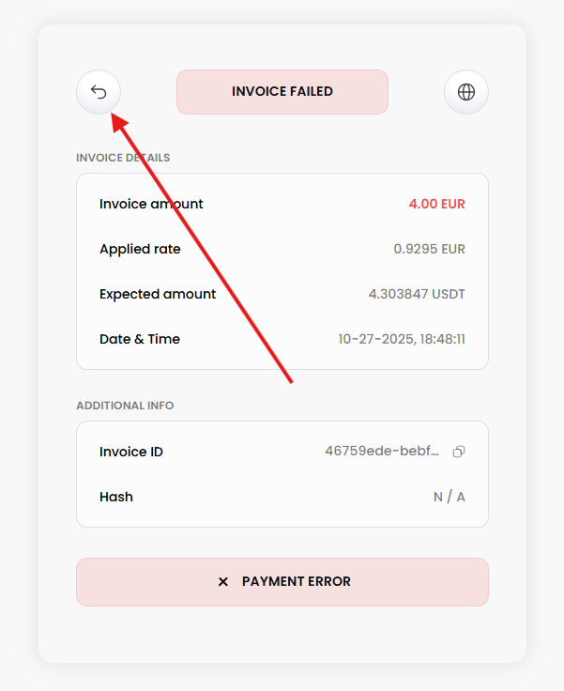564x691 pixels.
Task: Click the Date & Time label
Action: tap(140, 339)
